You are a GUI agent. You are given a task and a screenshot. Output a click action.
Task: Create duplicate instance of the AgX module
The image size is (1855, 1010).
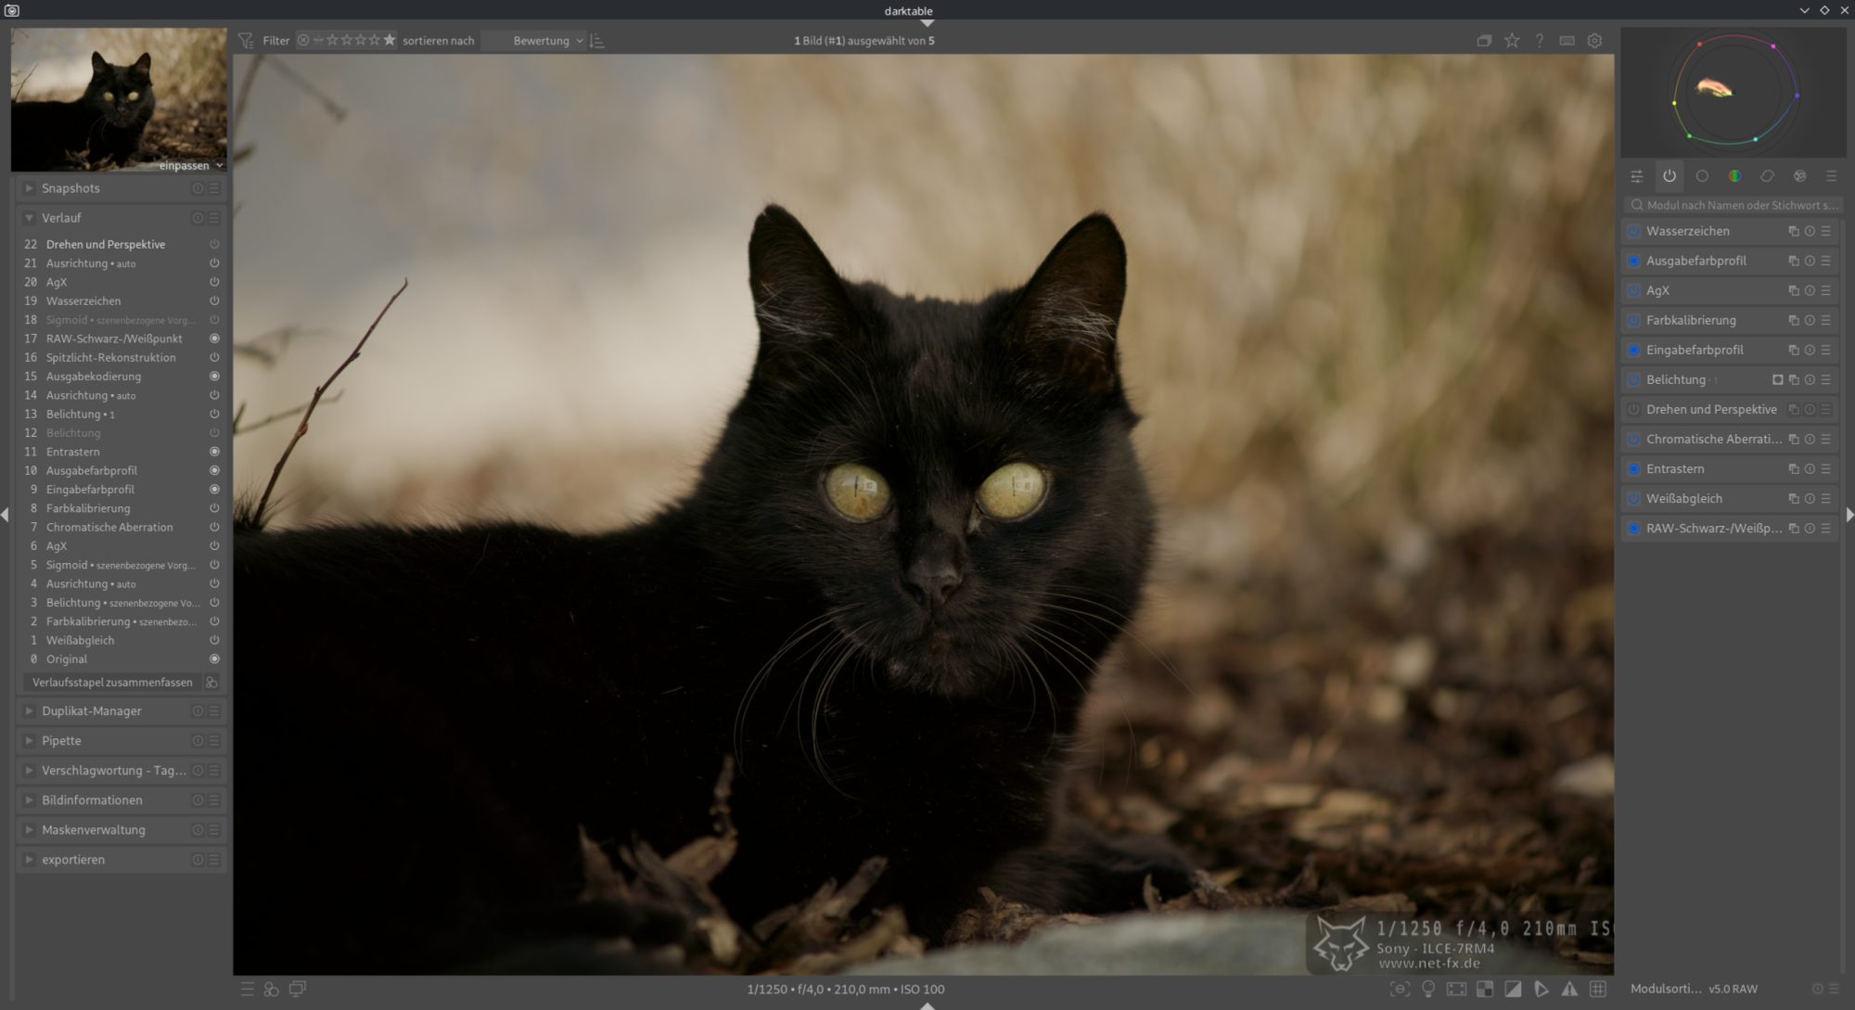pyautogui.click(x=1793, y=290)
